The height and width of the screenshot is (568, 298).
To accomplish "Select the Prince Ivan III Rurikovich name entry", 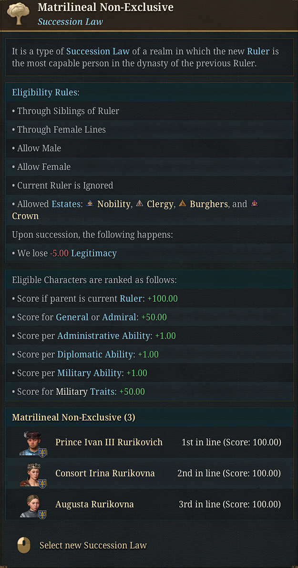I will (x=109, y=442).
